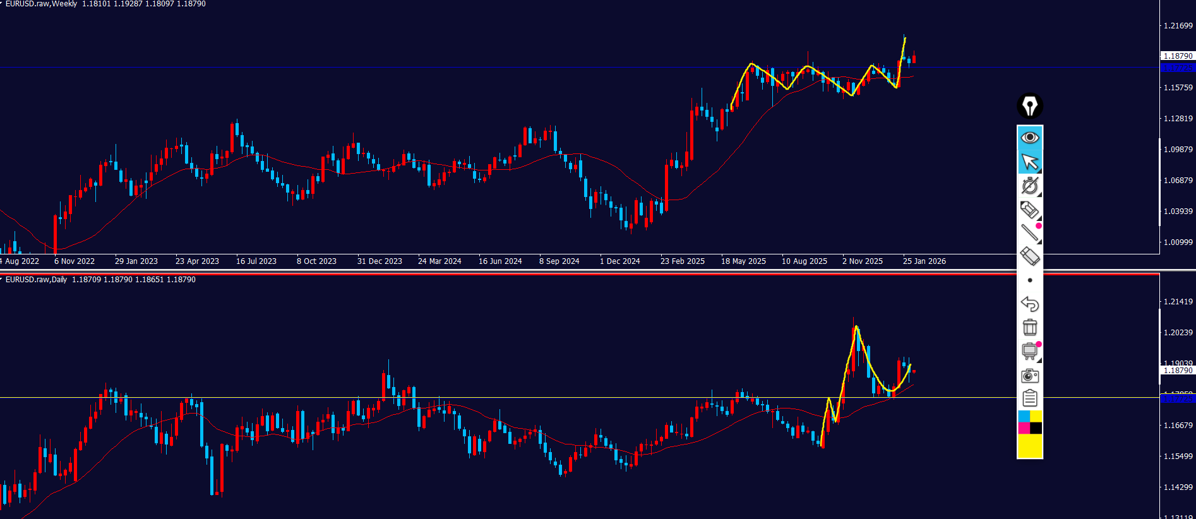Pick the black color swatch
This screenshot has height=519, width=1196.
pos(1036,428)
